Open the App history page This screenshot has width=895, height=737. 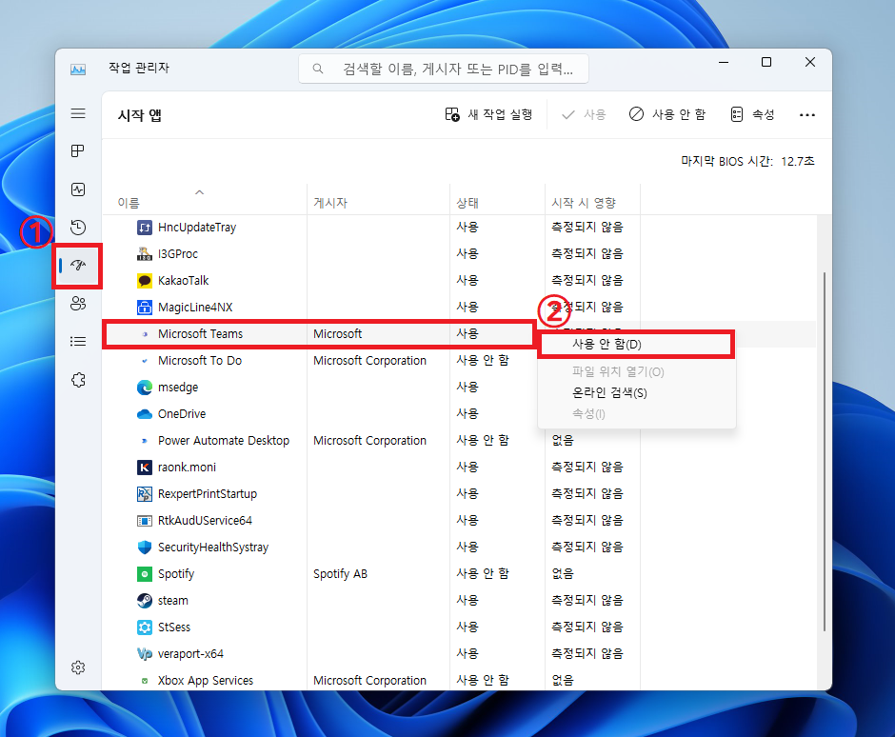click(77, 227)
